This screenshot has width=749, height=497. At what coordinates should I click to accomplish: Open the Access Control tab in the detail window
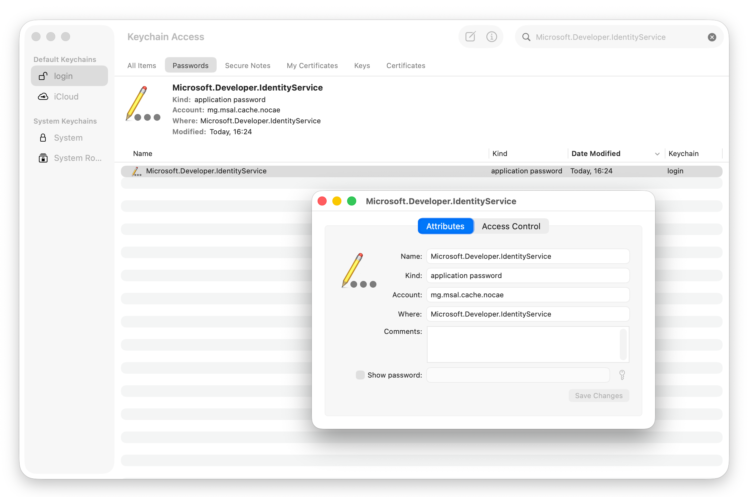(x=511, y=226)
